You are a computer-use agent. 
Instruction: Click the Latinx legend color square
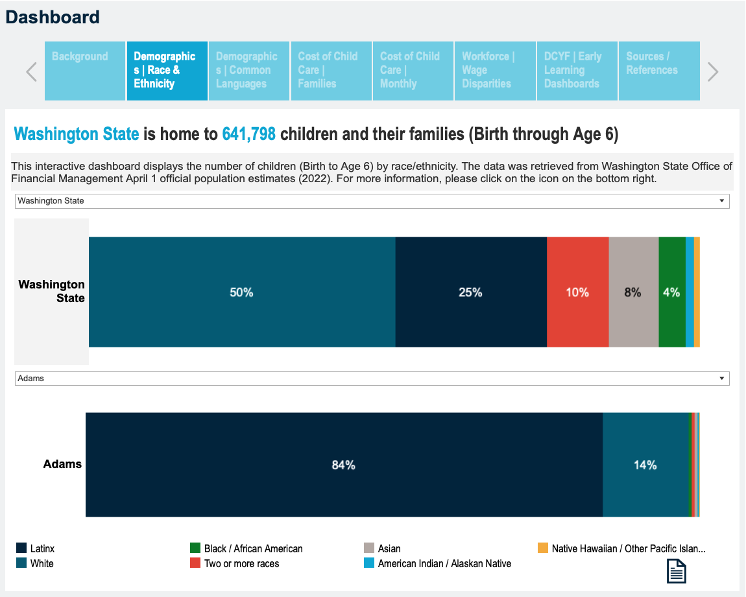tap(21, 548)
